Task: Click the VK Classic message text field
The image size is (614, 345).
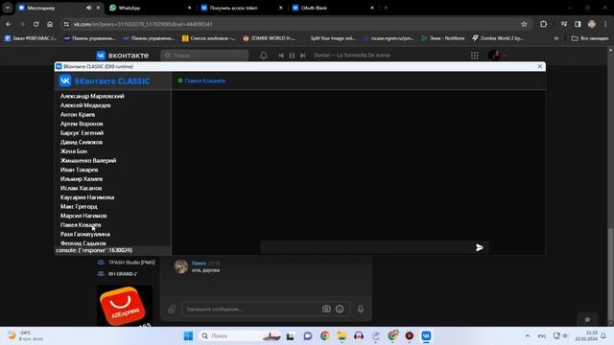Action: tap(366, 247)
